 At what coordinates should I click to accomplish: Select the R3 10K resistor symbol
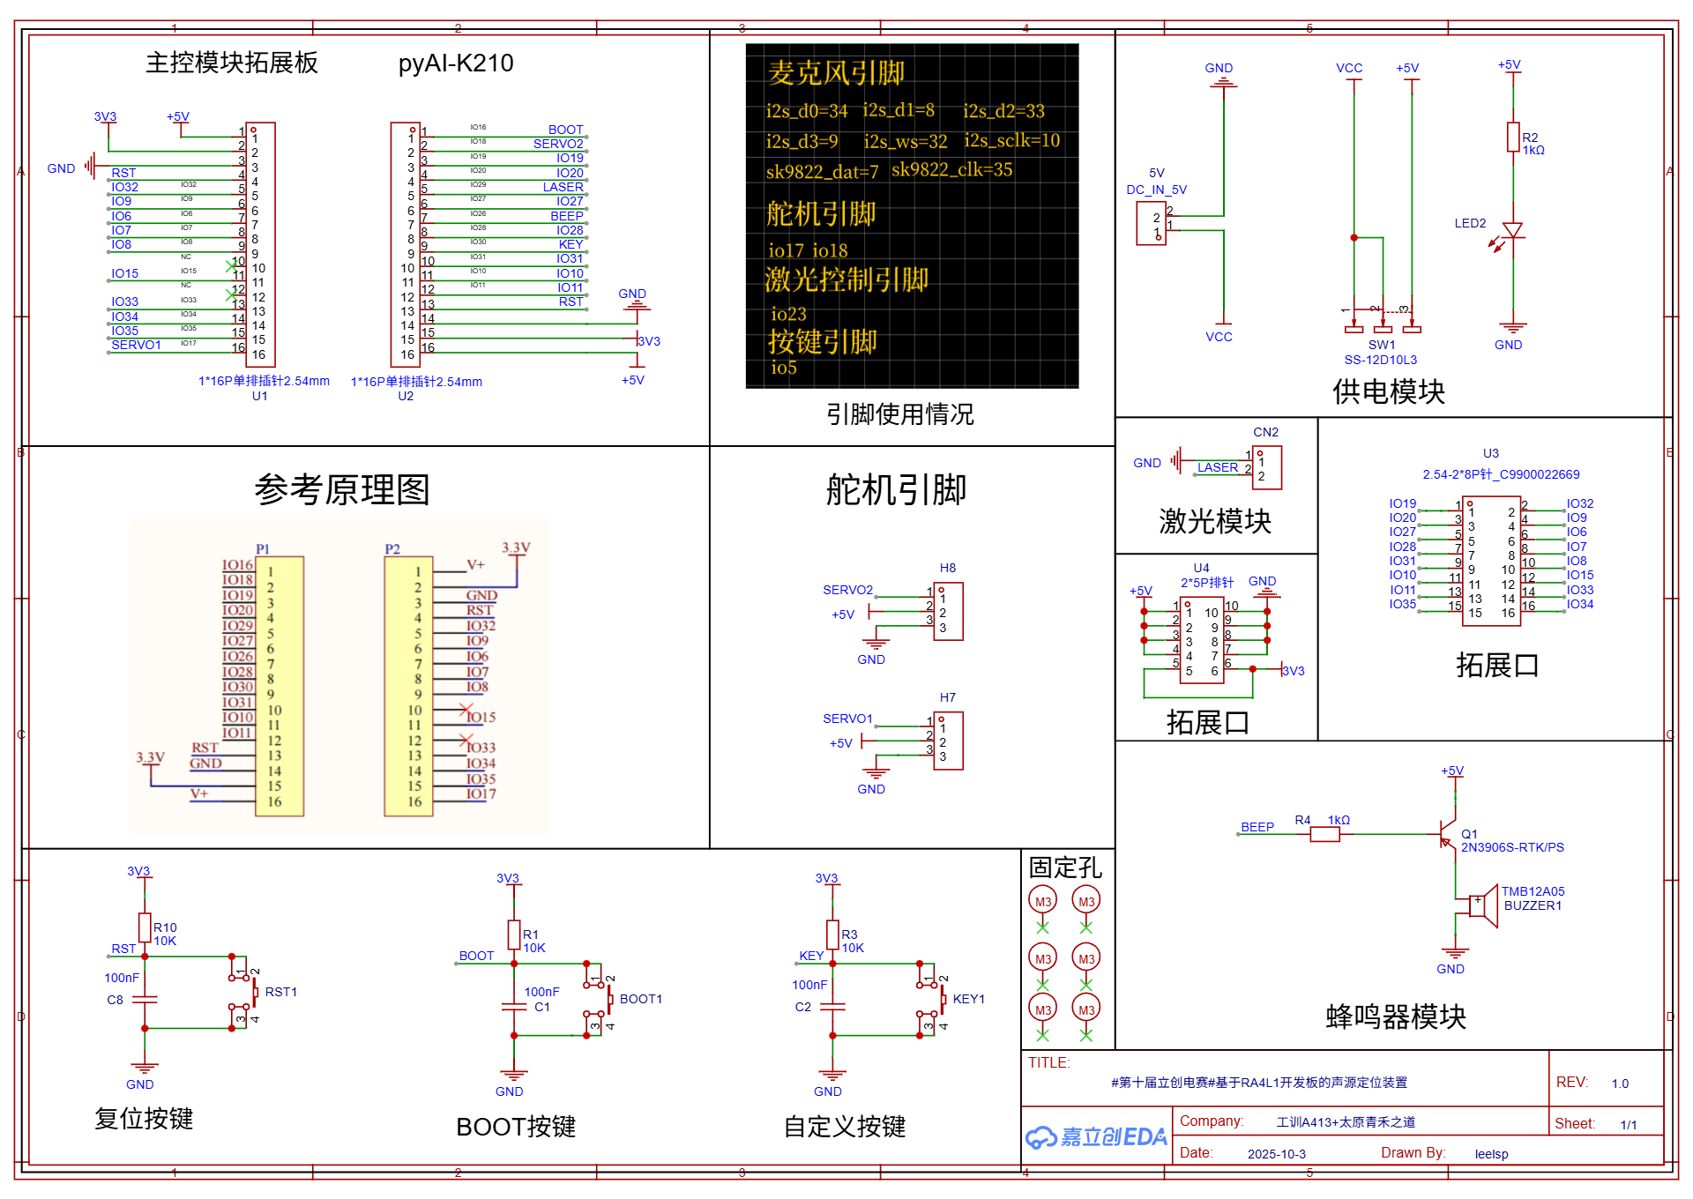[832, 935]
